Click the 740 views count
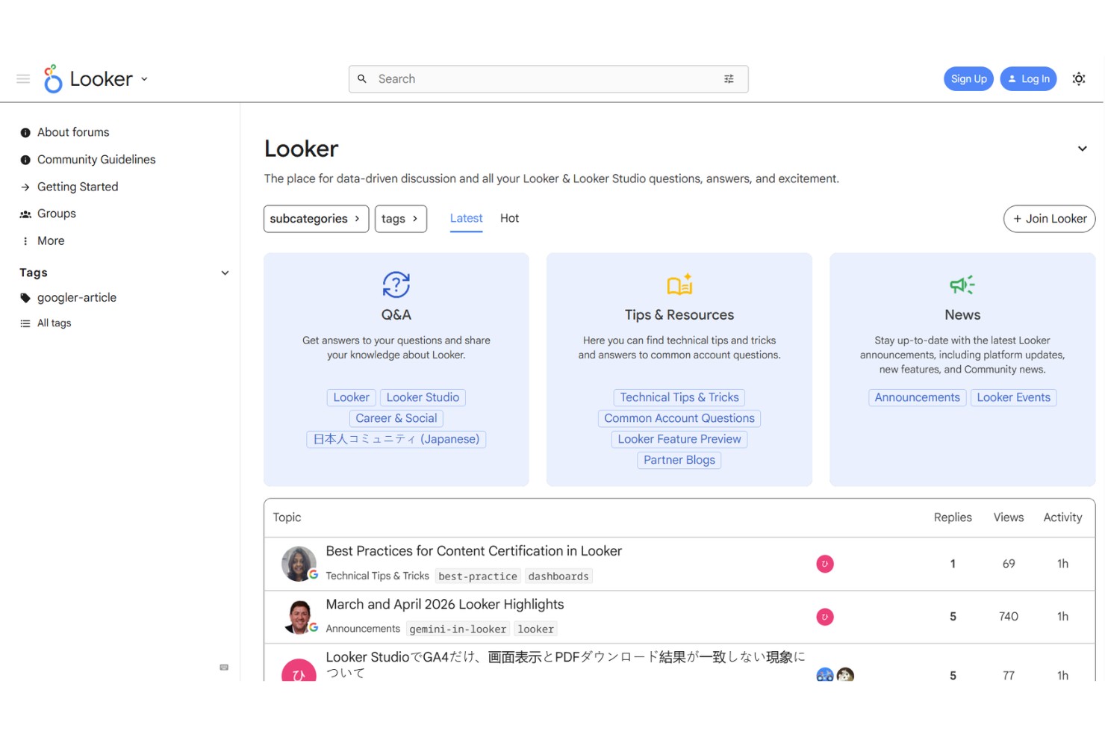 pos(1008,617)
